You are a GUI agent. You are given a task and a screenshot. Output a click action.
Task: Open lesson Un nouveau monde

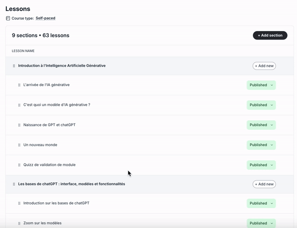40,145
